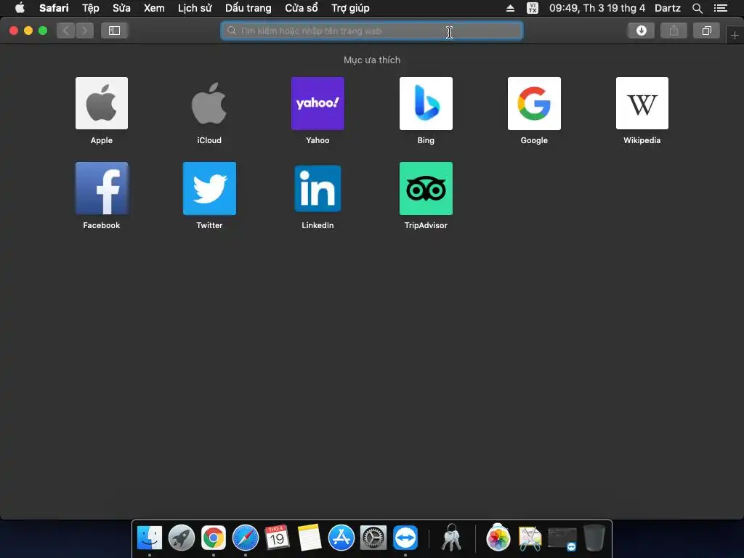
Task: Open Notification Center list icon
Action: click(721, 8)
